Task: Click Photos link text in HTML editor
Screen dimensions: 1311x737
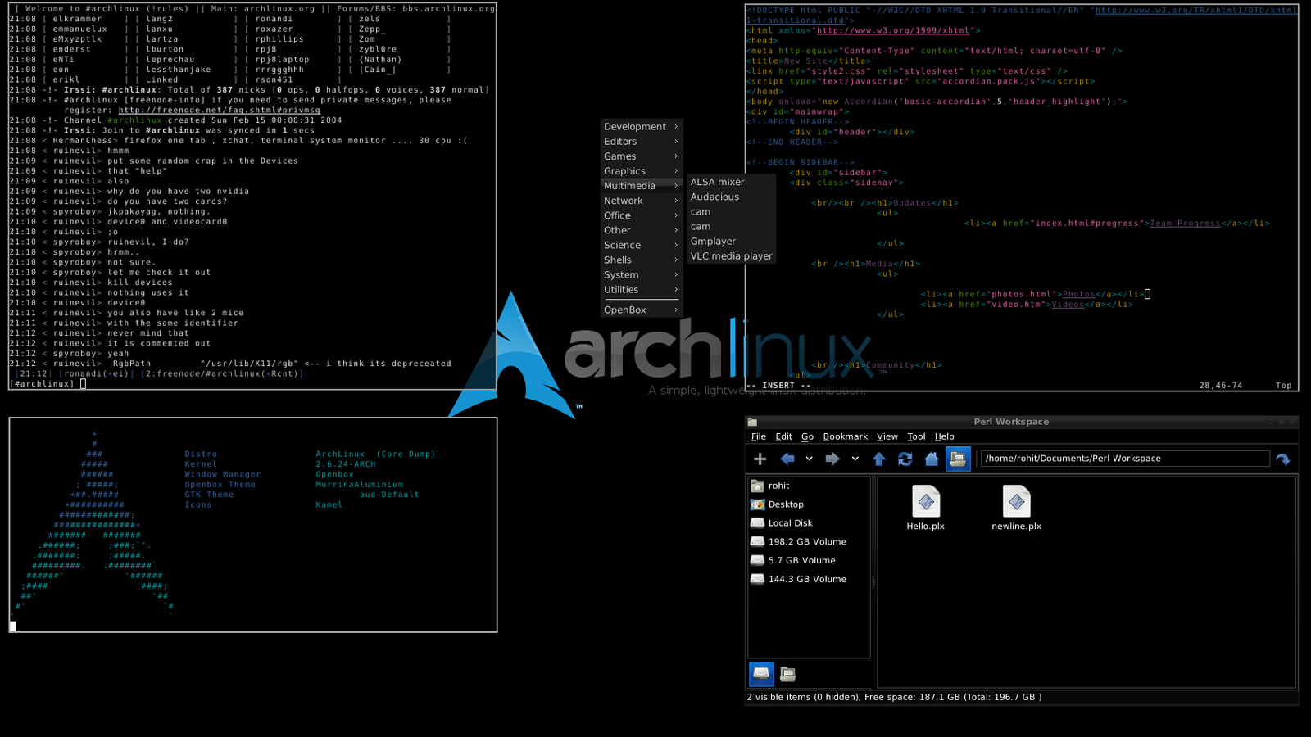Action: [x=1078, y=294]
